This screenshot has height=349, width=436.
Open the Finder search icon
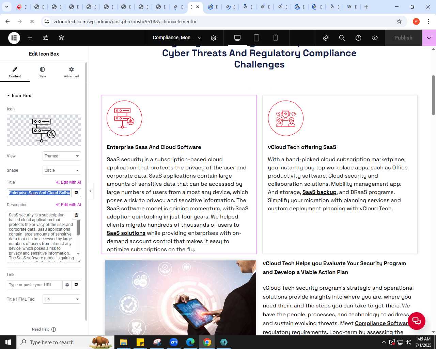pos(342,38)
